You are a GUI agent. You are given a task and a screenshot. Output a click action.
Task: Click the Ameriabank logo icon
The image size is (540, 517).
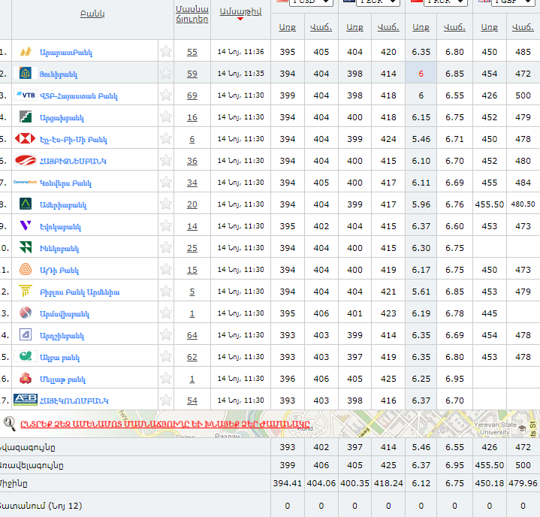point(26,204)
